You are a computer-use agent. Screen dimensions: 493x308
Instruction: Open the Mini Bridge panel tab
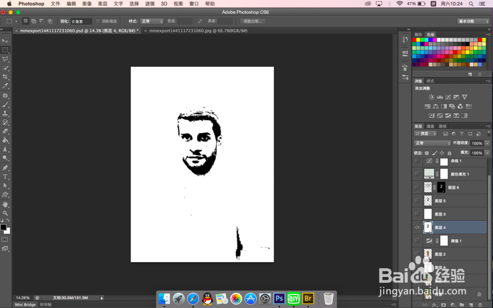coord(25,305)
